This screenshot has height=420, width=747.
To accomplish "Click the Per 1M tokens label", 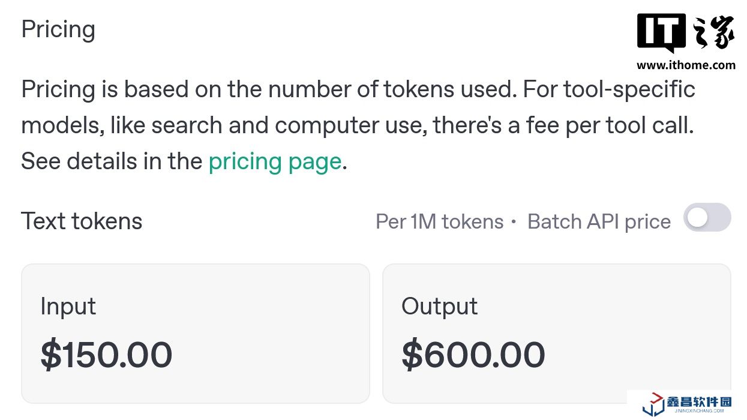I will coord(439,222).
